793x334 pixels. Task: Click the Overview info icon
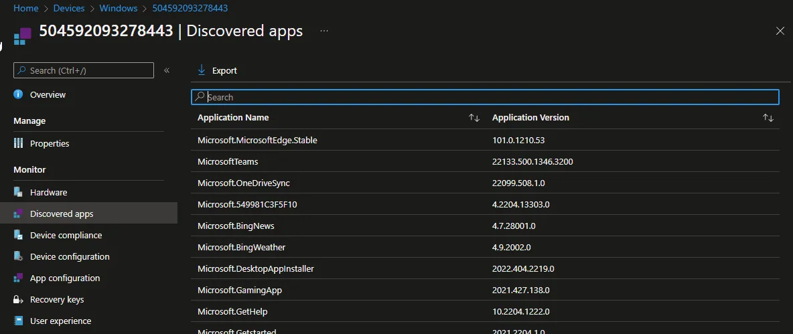18,94
